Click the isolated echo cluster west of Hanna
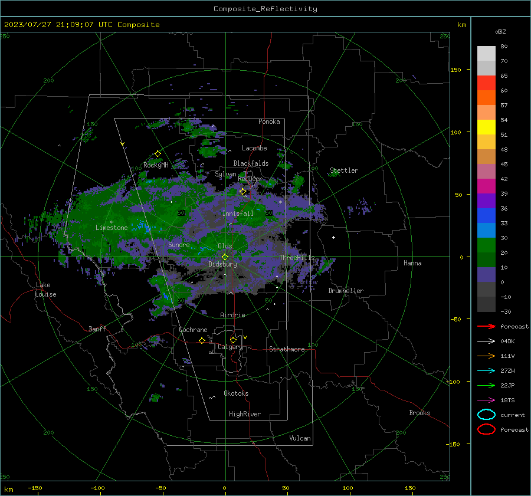Viewport: 531px width, 496px height. (361, 206)
